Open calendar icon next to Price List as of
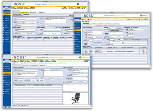Image resolution: width=153 pixels, height=111 pixels. tap(114, 41)
